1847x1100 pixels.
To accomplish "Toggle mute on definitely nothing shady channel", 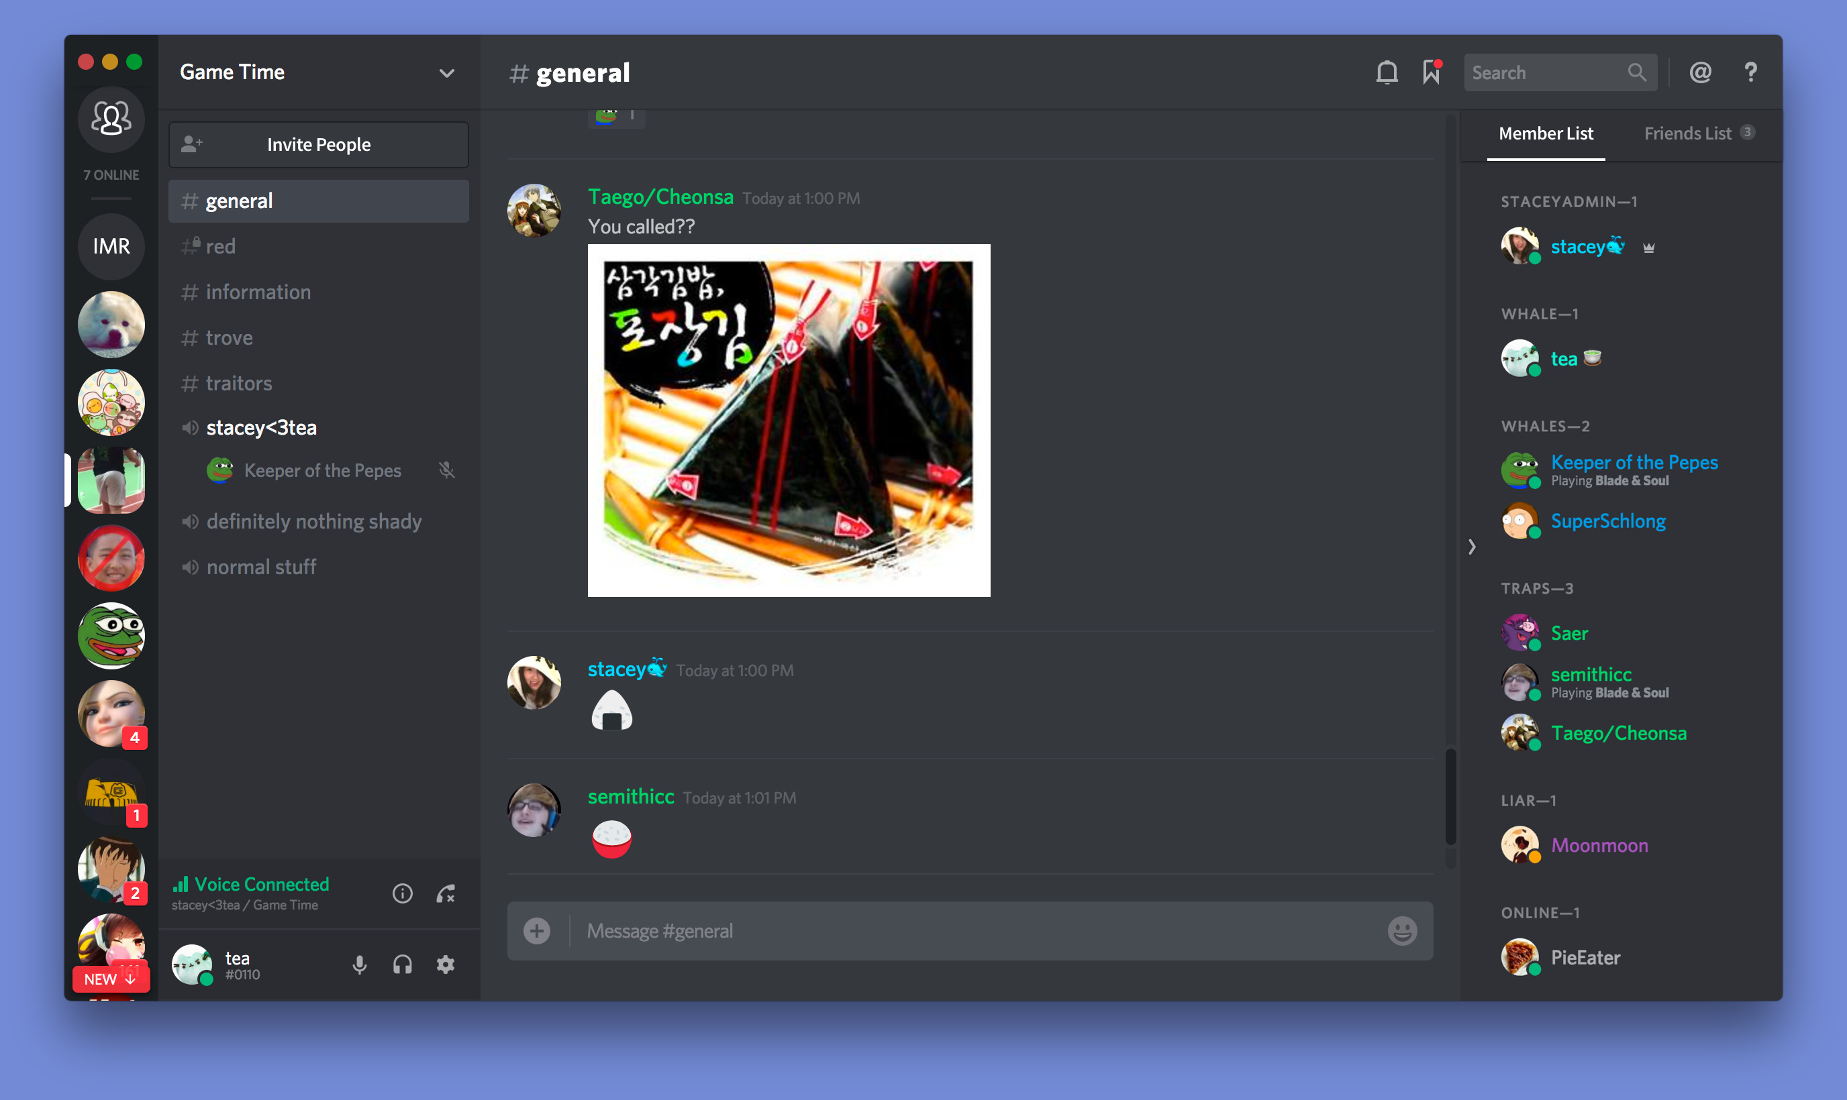I will (x=190, y=521).
